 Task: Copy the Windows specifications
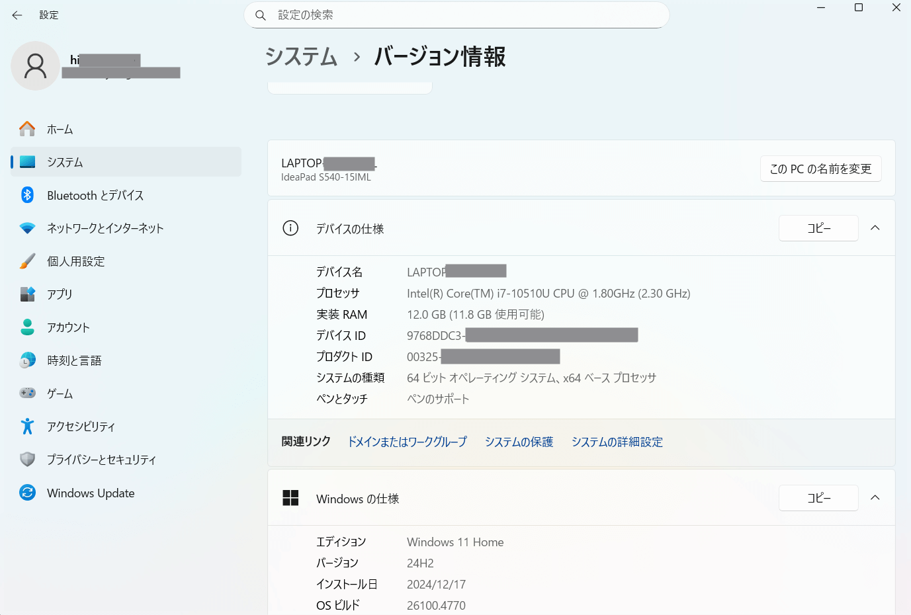[x=818, y=498]
